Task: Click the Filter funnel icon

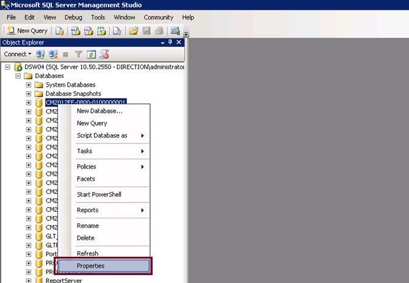Action: pos(78,54)
